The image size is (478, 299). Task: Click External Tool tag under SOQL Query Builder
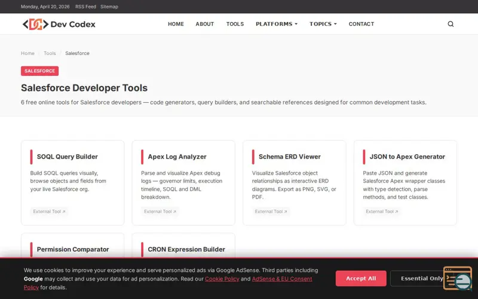49,212
